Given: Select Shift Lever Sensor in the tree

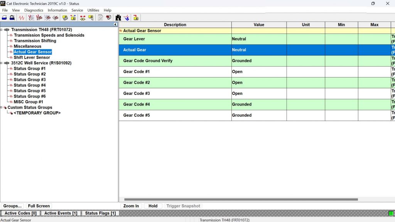Looking at the screenshot, I should (x=32, y=57).
